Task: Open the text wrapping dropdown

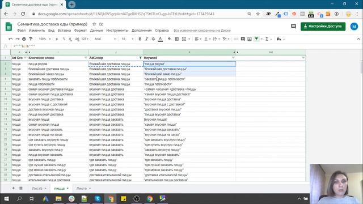Action: (216, 39)
